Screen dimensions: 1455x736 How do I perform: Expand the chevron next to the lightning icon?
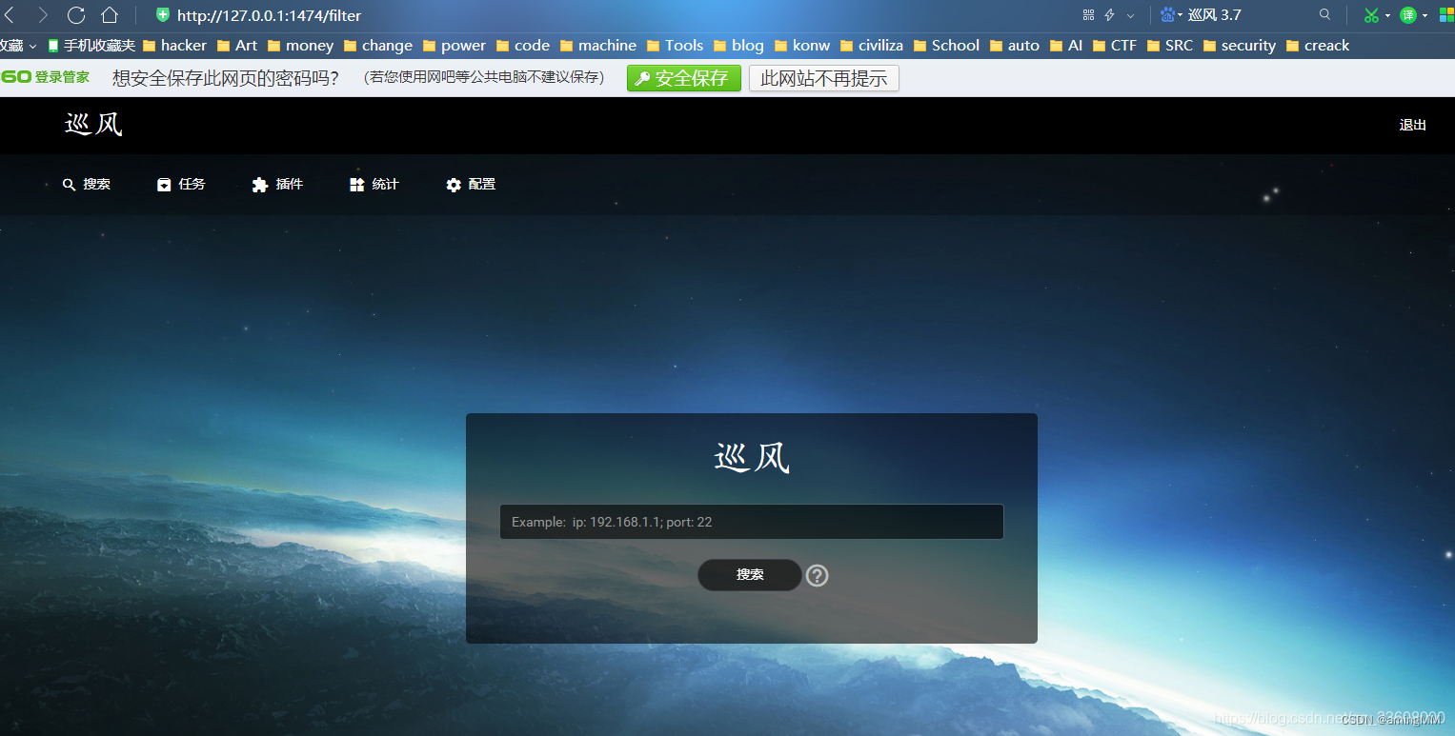[1131, 15]
